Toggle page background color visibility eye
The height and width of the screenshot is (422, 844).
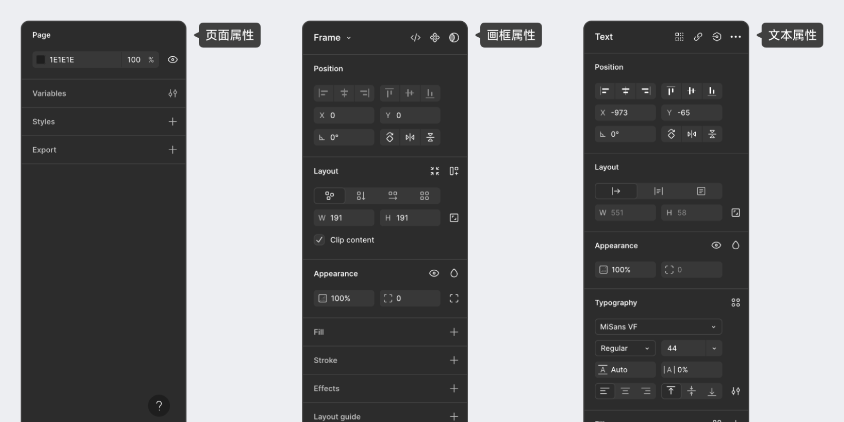tap(172, 60)
